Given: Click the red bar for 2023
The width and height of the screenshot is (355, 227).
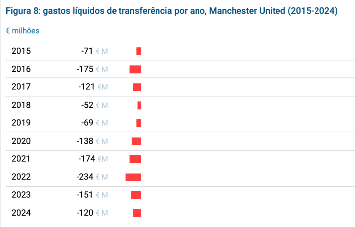Looking at the screenshot, I should point(136,195).
